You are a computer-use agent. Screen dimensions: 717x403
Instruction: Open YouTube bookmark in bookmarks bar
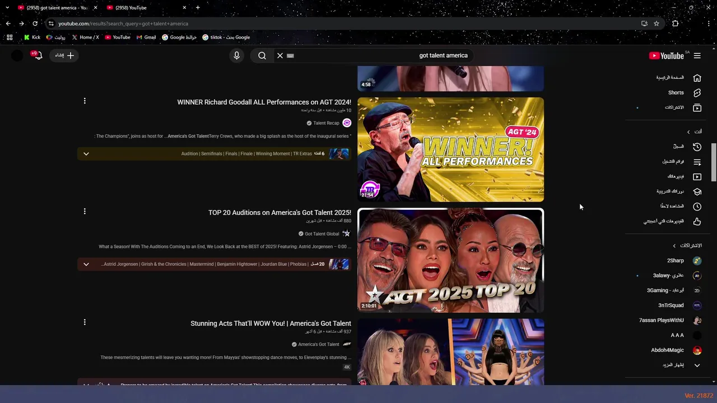tap(118, 38)
